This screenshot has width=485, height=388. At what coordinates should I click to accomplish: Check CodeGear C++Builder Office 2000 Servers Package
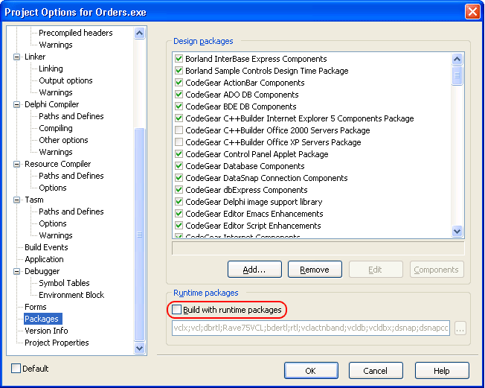pyautogui.click(x=179, y=130)
